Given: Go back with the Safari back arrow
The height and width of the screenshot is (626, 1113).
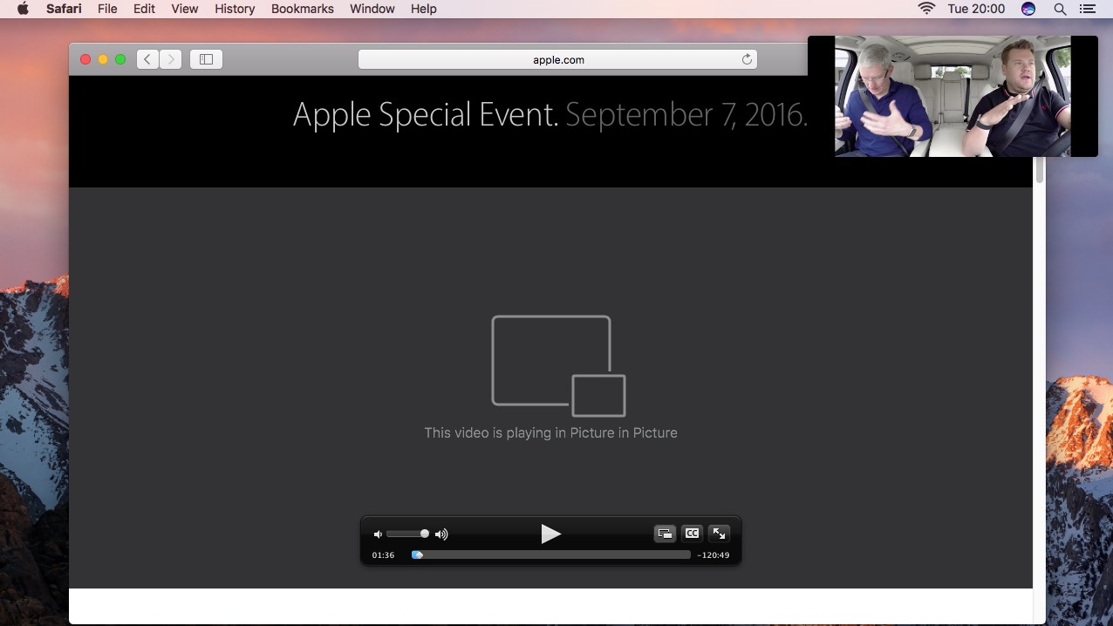Looking at the screenshot, I should point(147,59).
